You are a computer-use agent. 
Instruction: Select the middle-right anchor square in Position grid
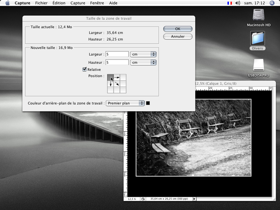click(x=123, y=84)
